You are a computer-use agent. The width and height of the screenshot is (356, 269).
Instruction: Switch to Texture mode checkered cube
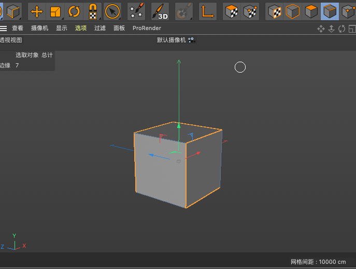(x=274, y=11)
